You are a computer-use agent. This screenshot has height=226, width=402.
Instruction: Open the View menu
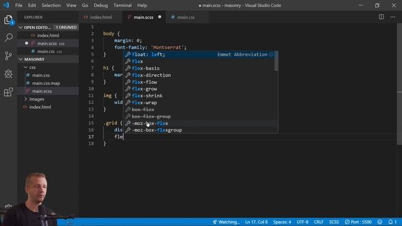(x=71, y=5)
